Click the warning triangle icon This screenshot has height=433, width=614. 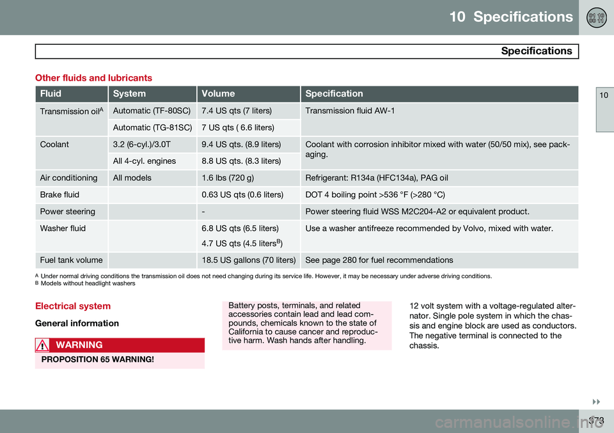[42, 345]
